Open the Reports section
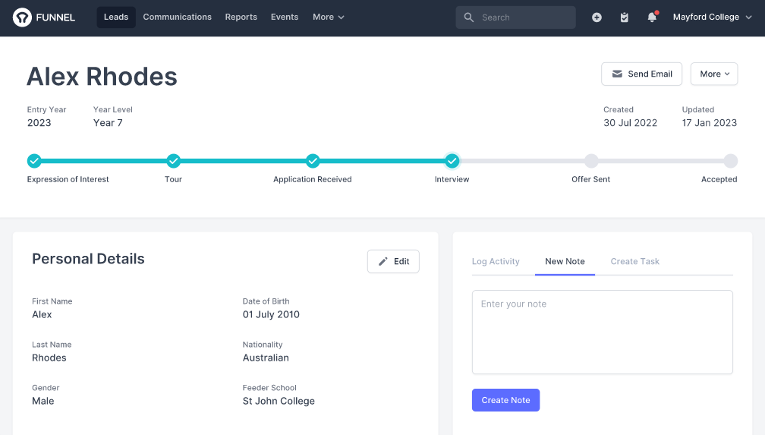This screenshot has height=435, width=765. point(241,17)
